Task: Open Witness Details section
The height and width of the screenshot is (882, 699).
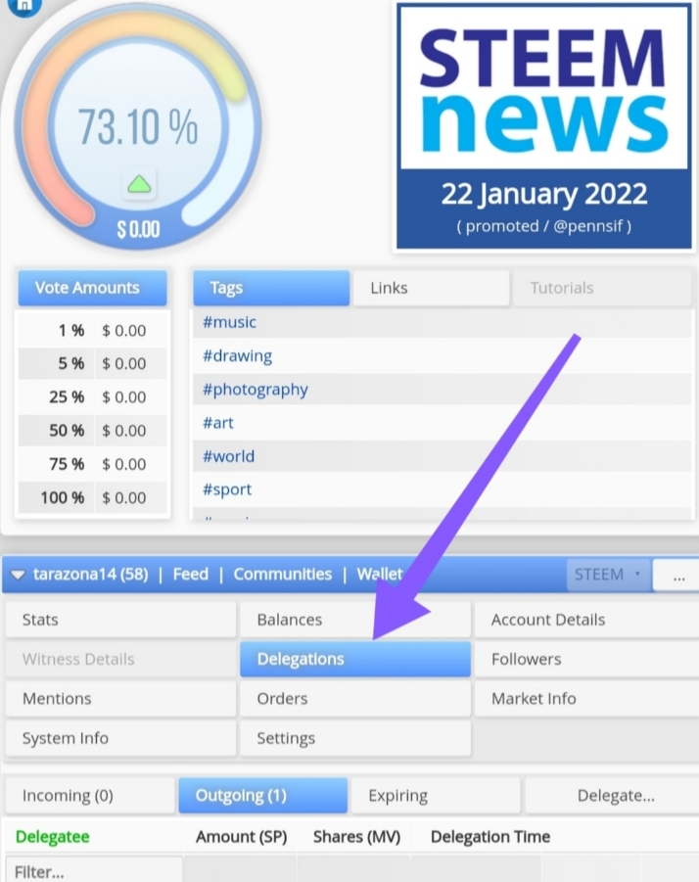Action: click(x=120, y=659)
